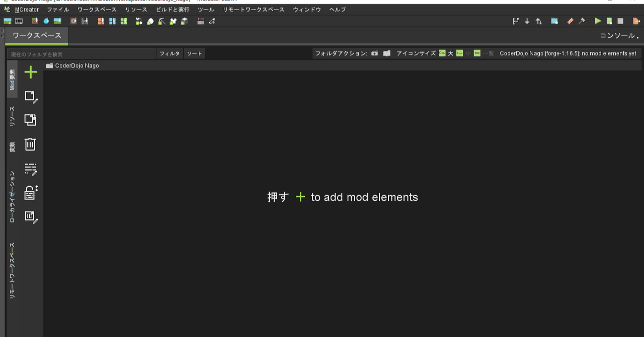Click the paperclip icon in toolbar
Viewport: 644px width, 337px height.
[x=212, y=21]
